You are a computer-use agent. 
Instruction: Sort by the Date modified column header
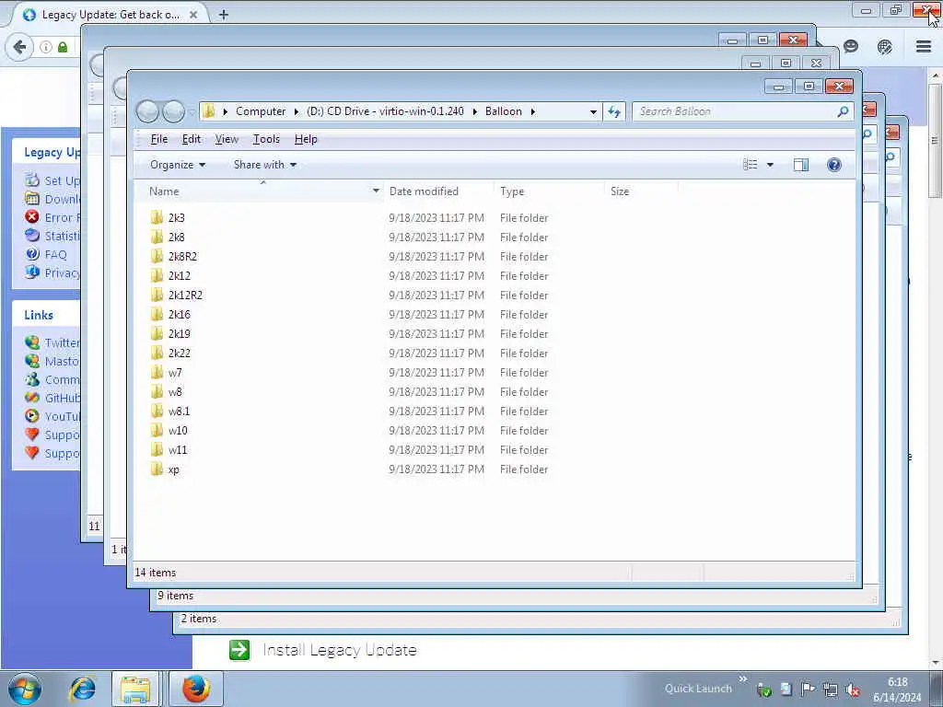(x=438, y=191)
